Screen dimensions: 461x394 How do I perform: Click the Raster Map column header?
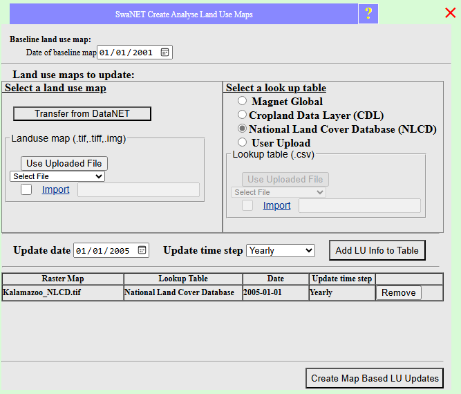pyautogui.click(x=63, y=279)
